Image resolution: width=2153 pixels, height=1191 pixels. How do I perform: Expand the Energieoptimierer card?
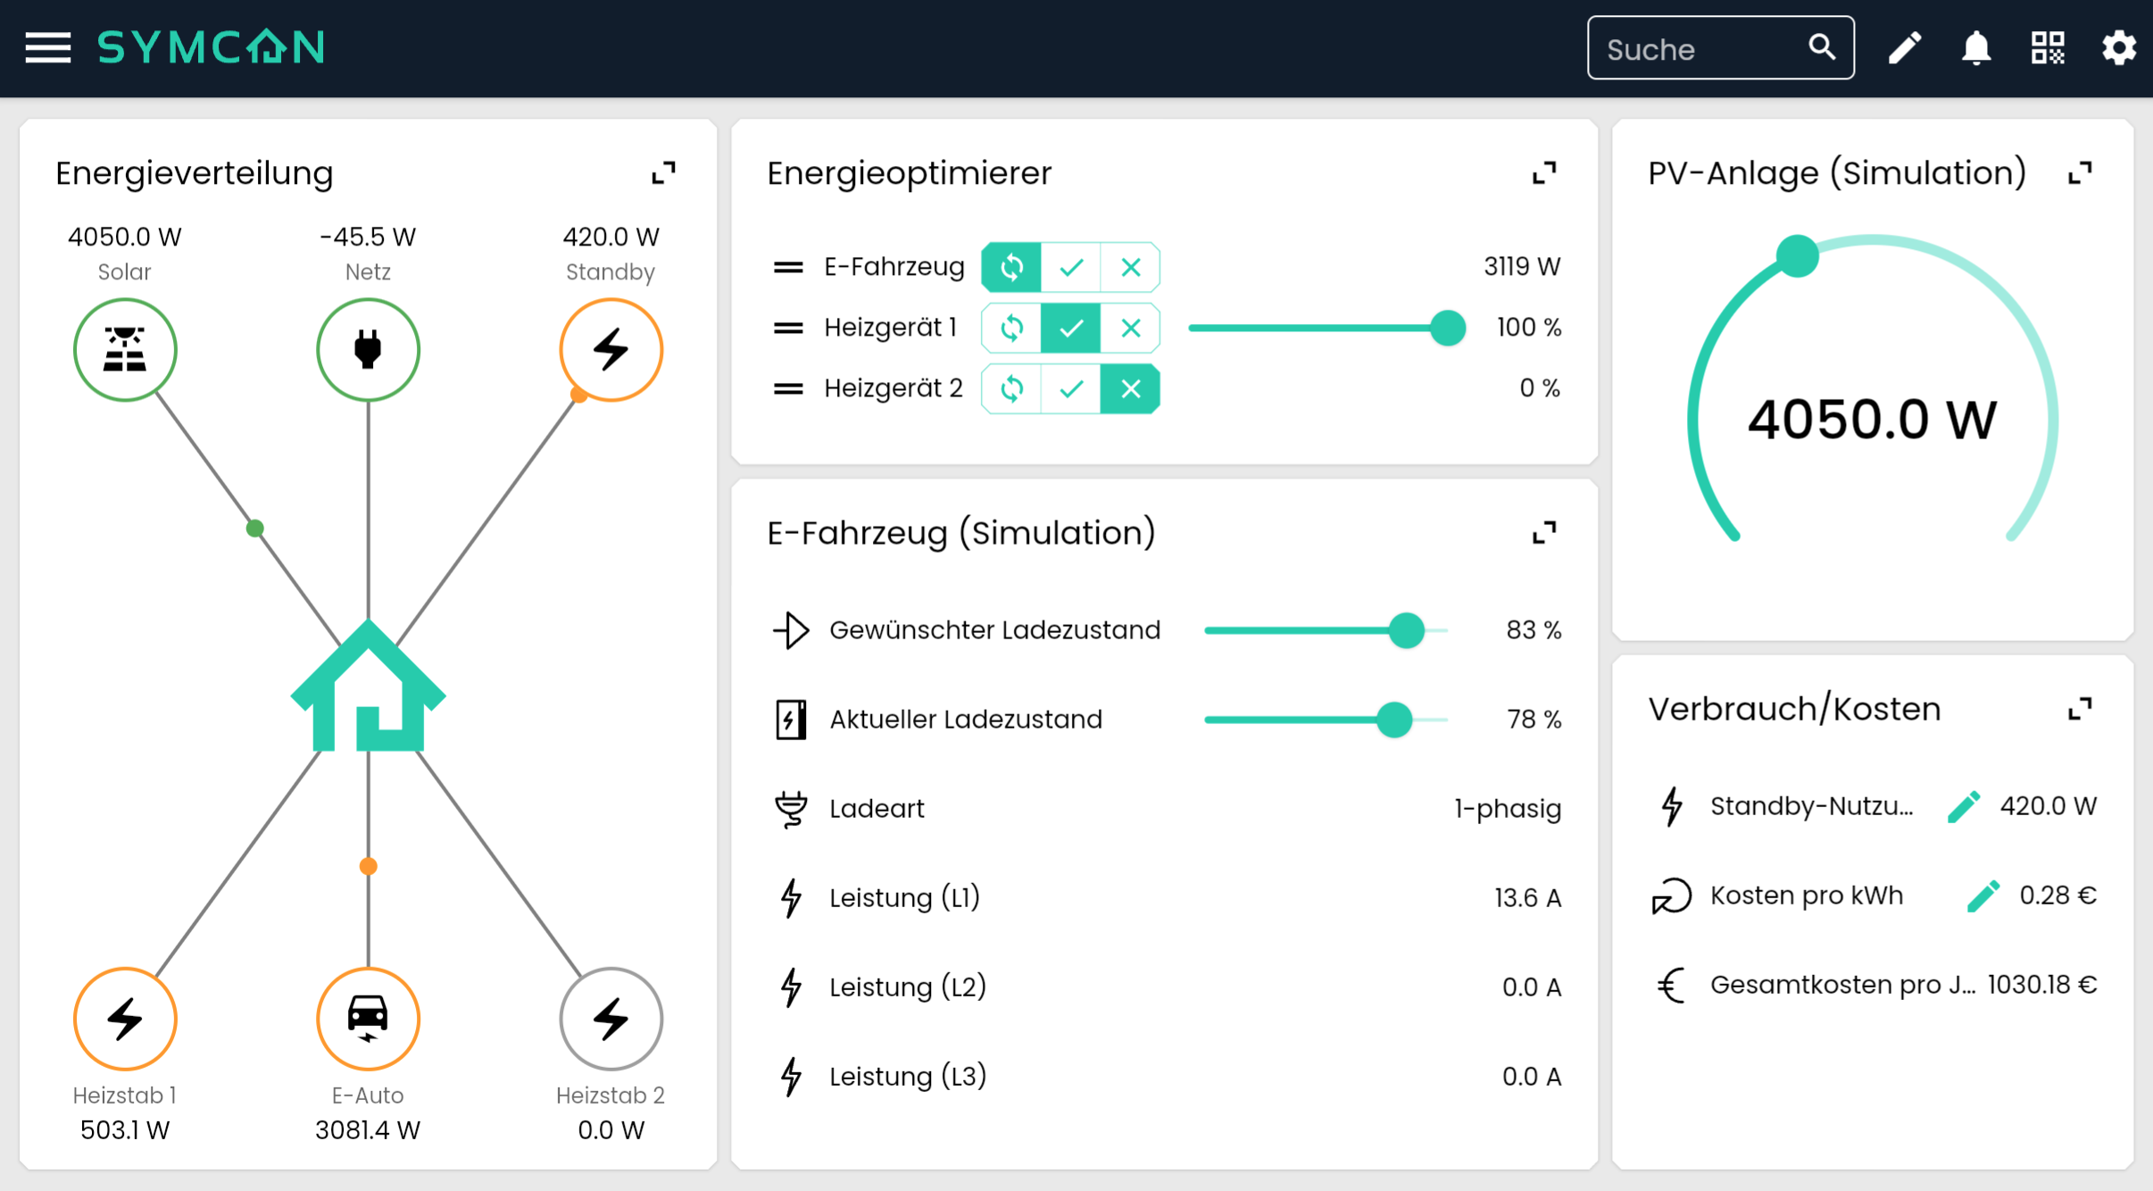point(1544,172)
